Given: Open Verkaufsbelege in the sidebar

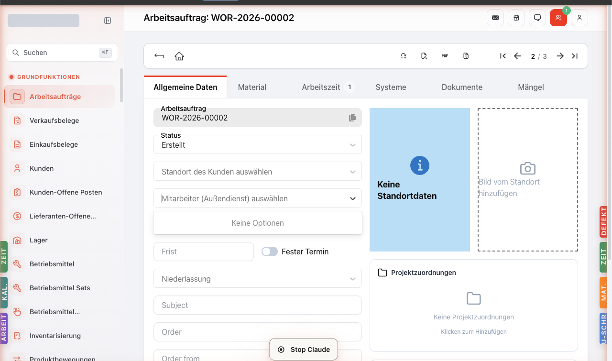Looking at the screenshot, I should point(60,120).
